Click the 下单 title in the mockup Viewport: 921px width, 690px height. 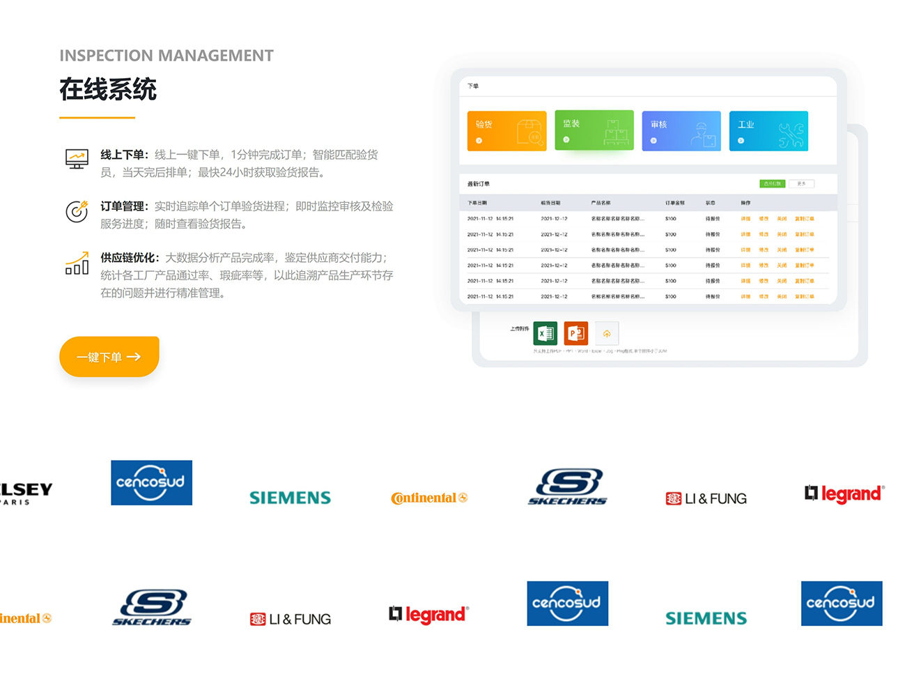coord(473,86)
